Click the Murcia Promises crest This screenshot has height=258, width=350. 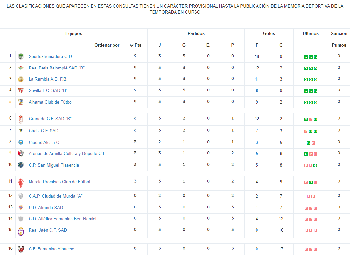(x=21, y=183)
